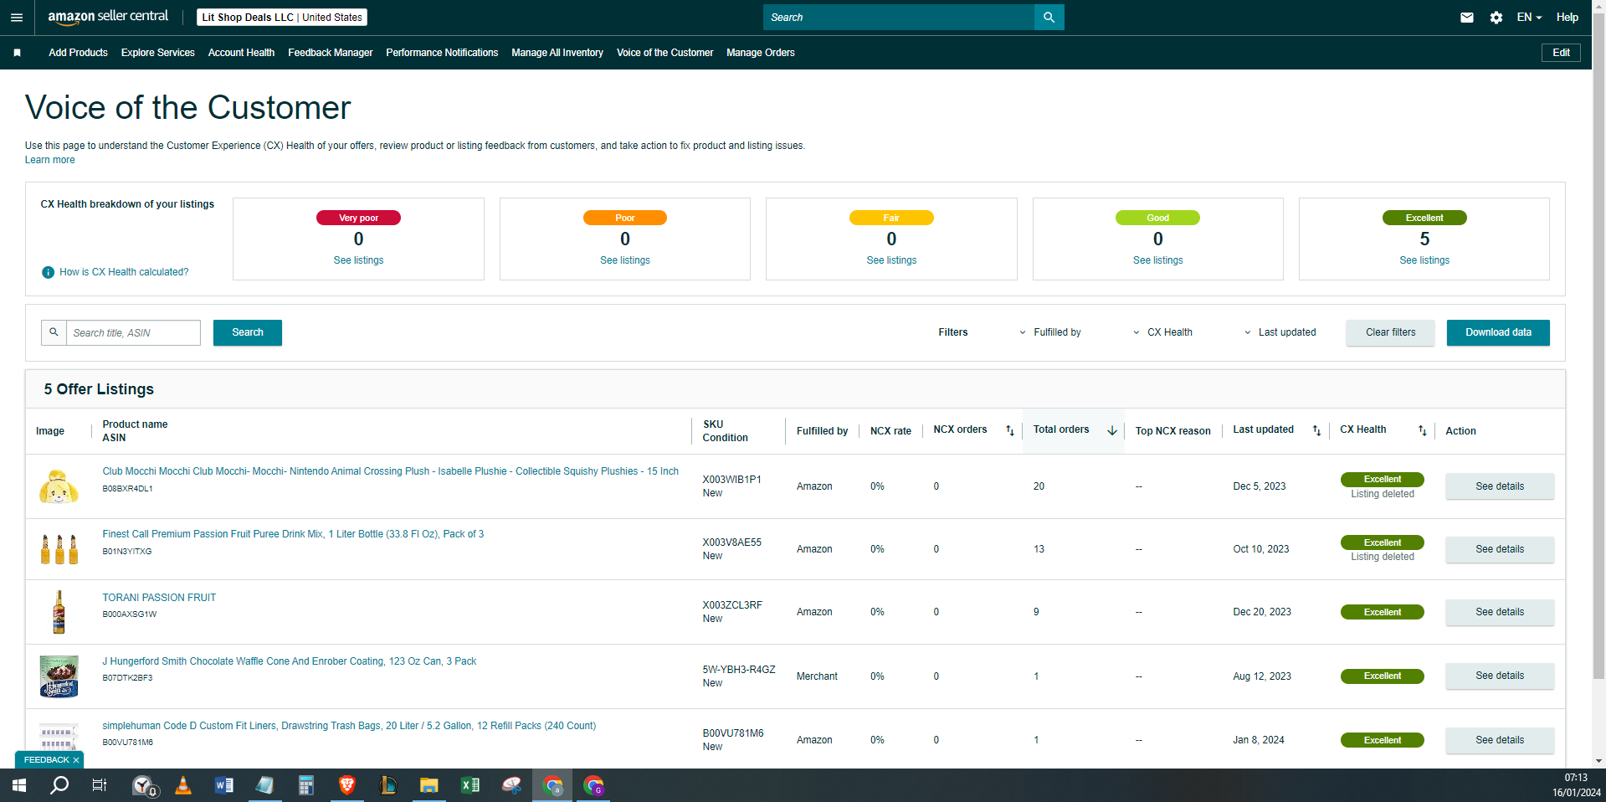Go to Manage All Inventory

coord(557,53)
